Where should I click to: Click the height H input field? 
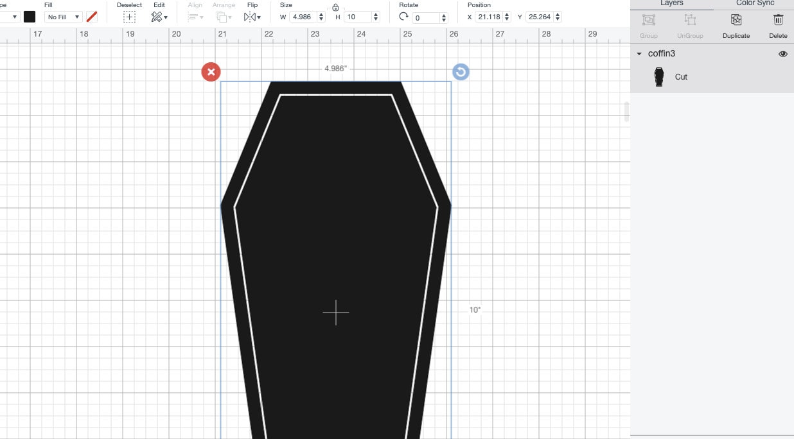click(358, 17)
